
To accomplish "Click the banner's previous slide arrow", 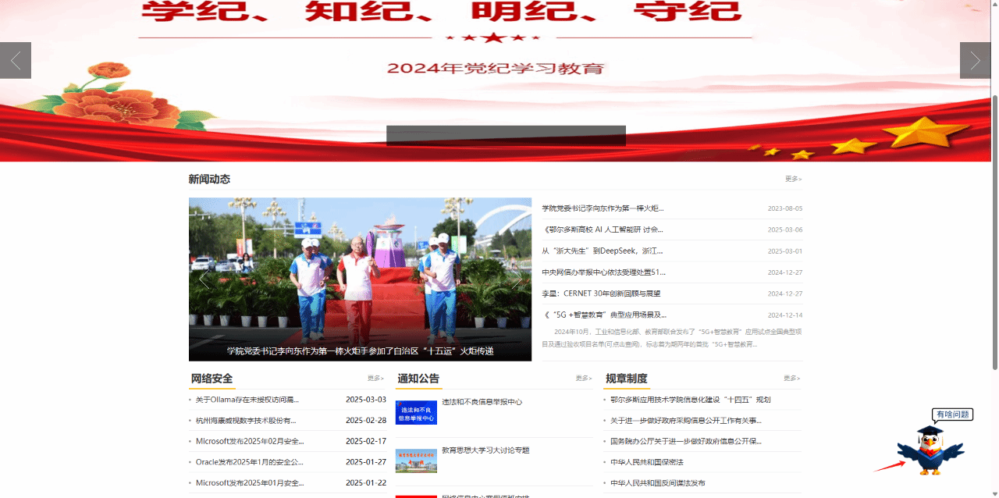I will pos(16,60).
